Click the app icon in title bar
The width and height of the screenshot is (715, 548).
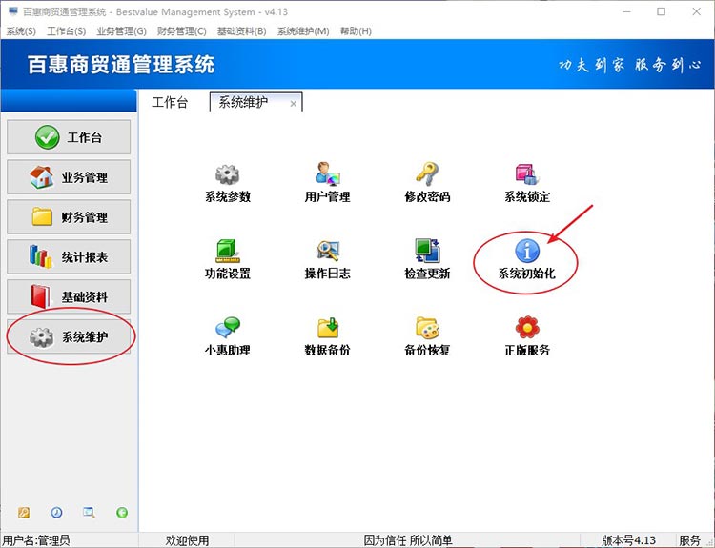click(13, 11)
